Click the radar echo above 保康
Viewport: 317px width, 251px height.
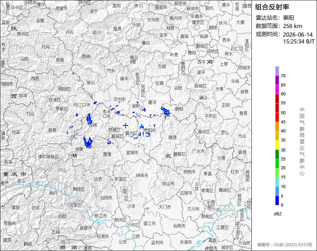[x=88, y=142]
